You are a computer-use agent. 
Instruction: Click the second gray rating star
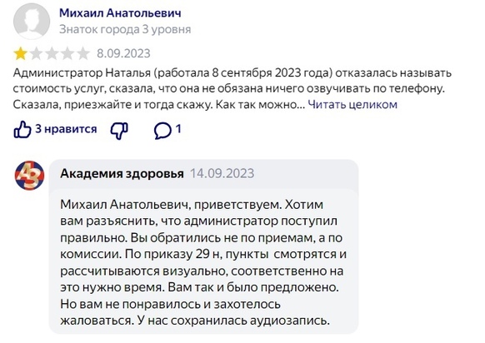tap(36, 53)
